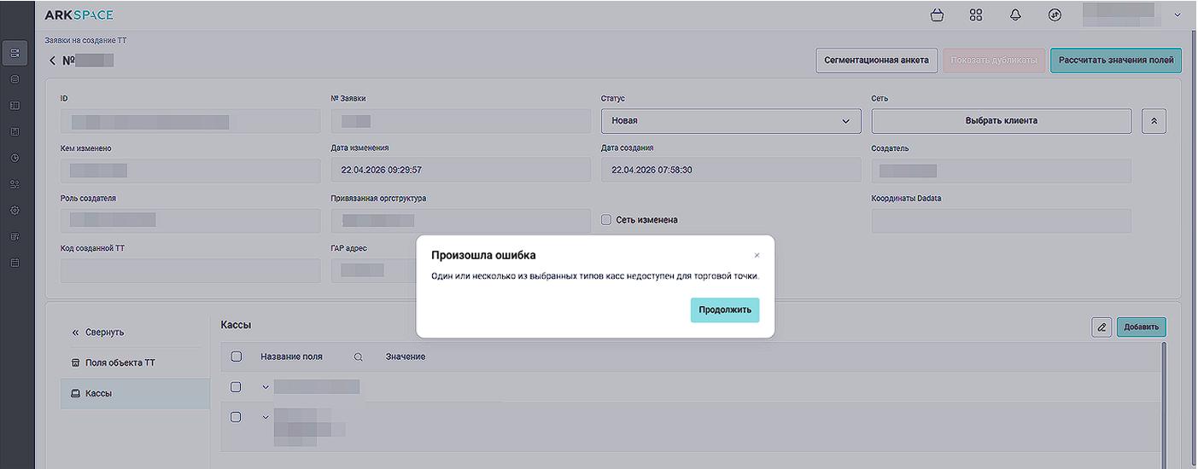Tick the select-all checkbox in Кассы table header
The height and width of the screenshot is (469, 1198).
point(237,356)
